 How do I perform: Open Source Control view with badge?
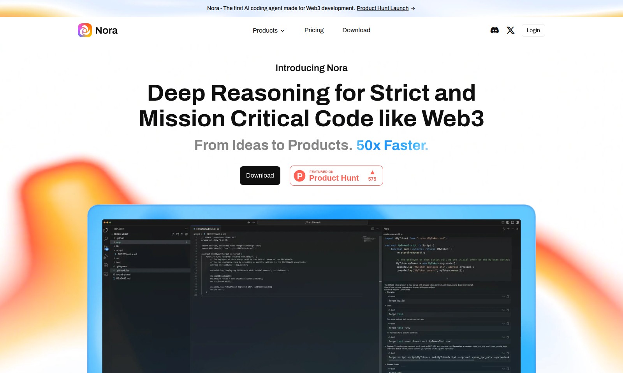click(106, 248)
